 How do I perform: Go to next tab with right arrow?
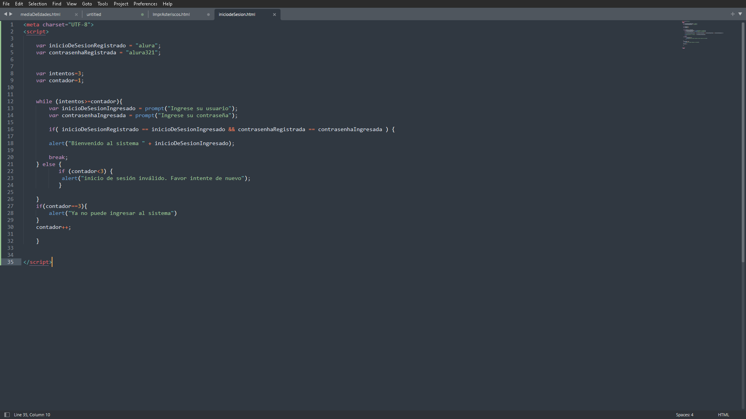(x=11, y=14)
